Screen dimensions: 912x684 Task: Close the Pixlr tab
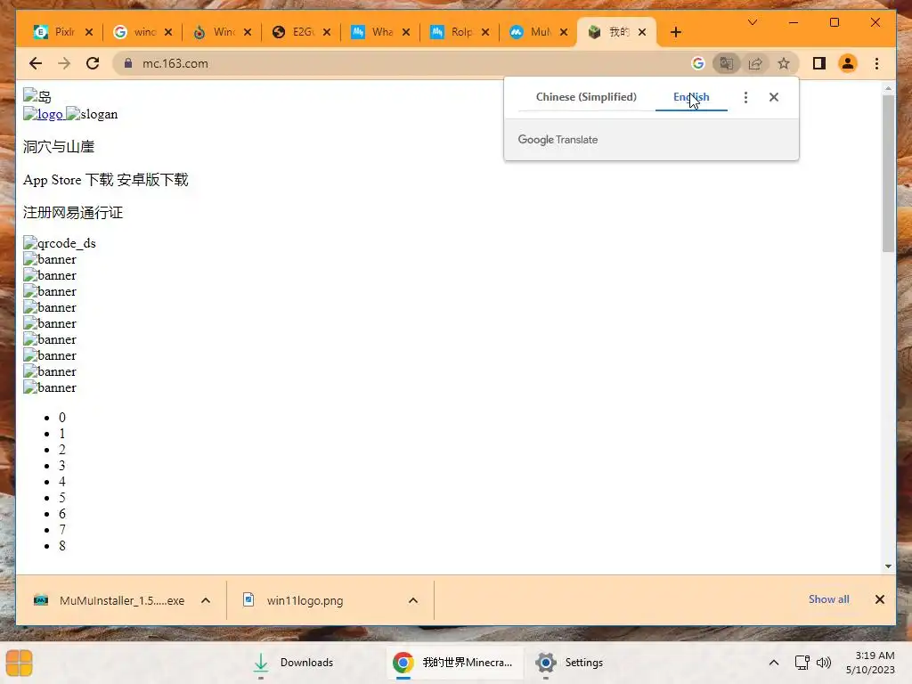pyautogui.click(x=89, y=32)
